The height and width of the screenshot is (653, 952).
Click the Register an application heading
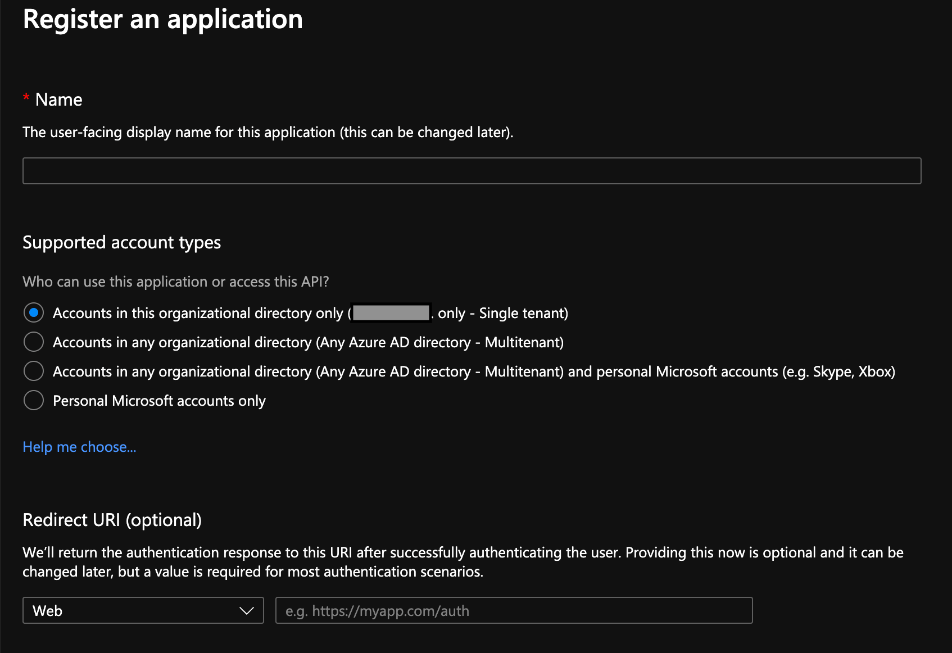pyautogui.click(x=163, y=20)
